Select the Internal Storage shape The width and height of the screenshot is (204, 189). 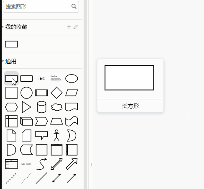[11, 121]
